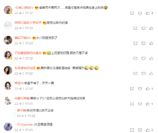Like the comment by 不加糖超甜的冰美式
The width and height of the screenshot is (158, 133).
(151, 58)
